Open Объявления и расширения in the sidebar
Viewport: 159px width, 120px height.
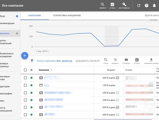click(7, 55)
